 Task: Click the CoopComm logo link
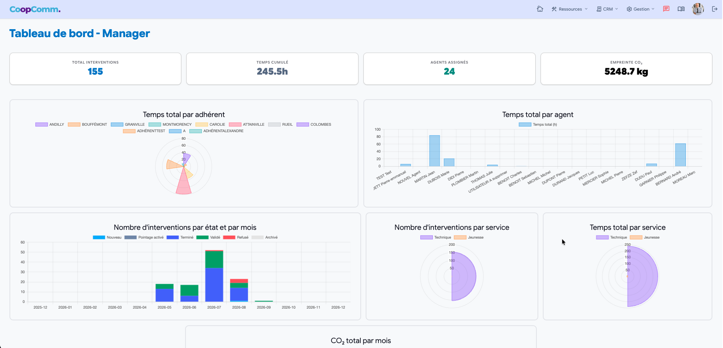[x=35, y=9]
